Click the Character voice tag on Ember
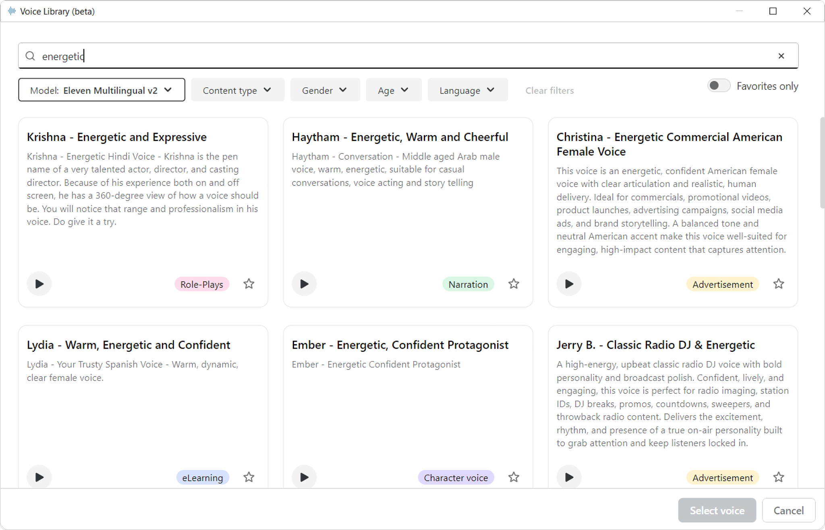 pyautogui.click(x=456, y=478)
